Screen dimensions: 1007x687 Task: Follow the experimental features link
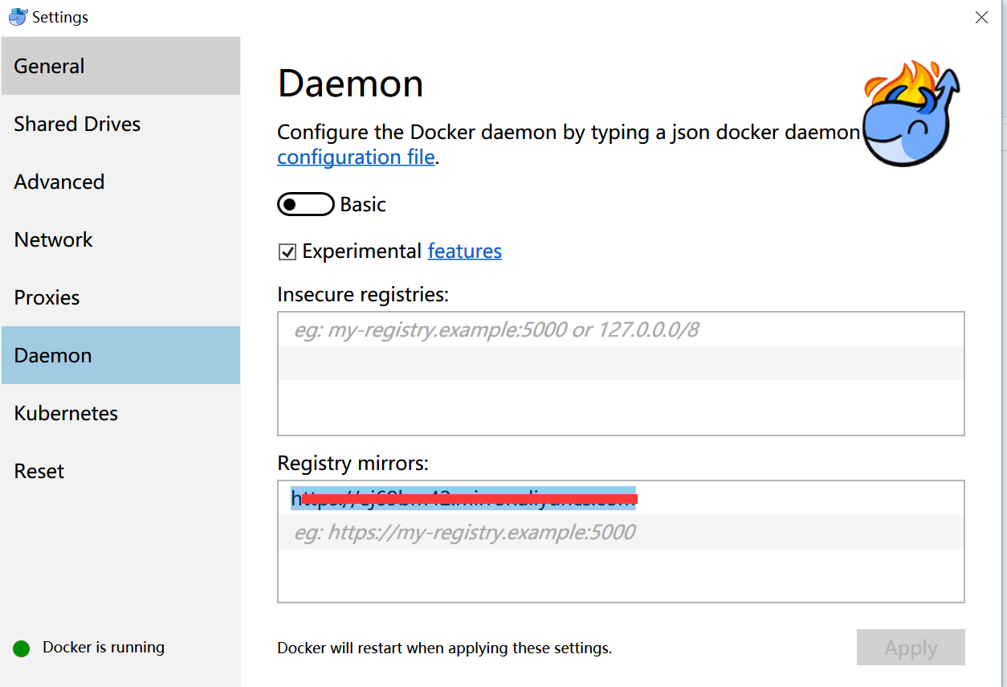[464, 251]
